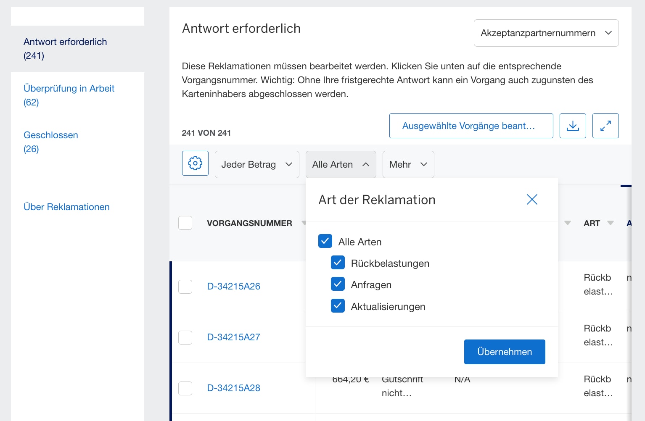Click the download export icon
Screen dimensions: 645x421
[572, 126]
